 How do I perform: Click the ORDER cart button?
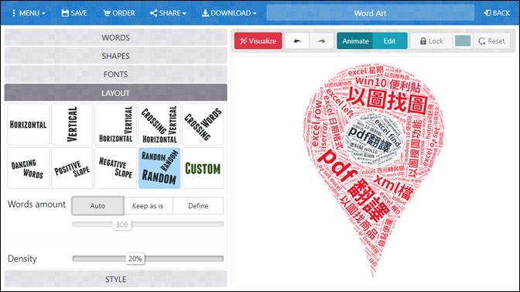119,13
